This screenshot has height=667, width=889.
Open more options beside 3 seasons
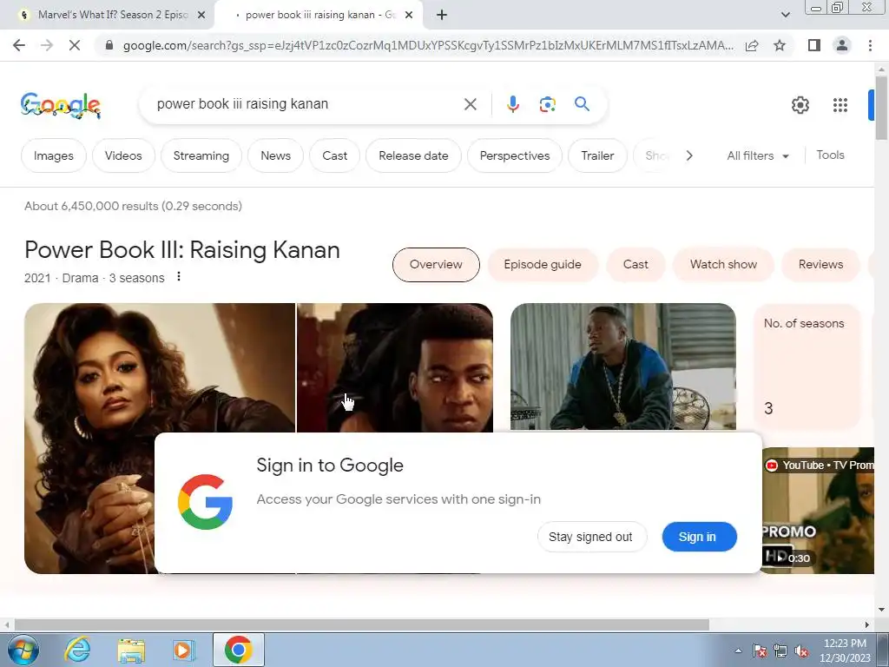coord(179,277)
